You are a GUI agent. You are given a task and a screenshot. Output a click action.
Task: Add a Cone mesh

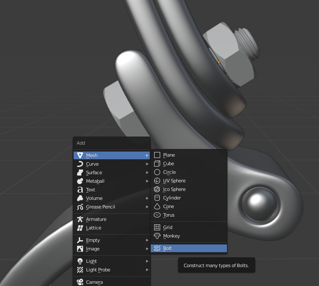point(189,206)
